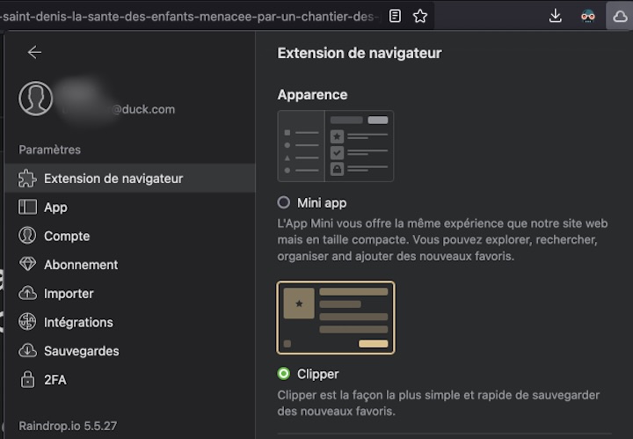Screen dimensions: 633x439
Task: Click the 2FA padlock icon
Action: (x=28, y=380)
